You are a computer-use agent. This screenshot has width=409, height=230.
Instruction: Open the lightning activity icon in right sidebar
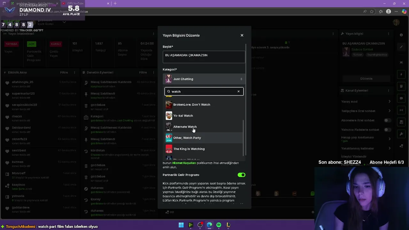point(401,74)
